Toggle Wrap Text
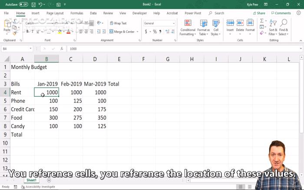The width and height of the screenshot is (304, 190). tap(118, 23)
